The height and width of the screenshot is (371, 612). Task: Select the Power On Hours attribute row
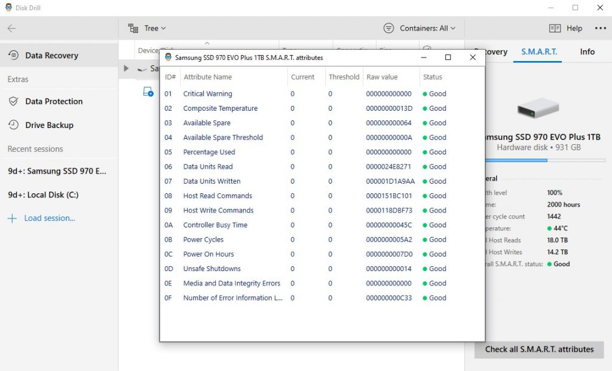pyautogui.click(x=208, y=254)
